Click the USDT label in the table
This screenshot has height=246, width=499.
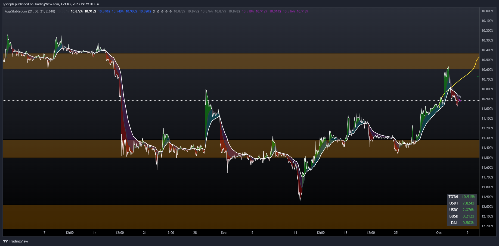pos(454,203)
